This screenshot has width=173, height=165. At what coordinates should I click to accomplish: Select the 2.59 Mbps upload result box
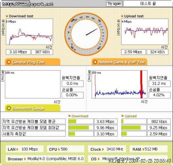pyautogui.click(x=134, y=52)
